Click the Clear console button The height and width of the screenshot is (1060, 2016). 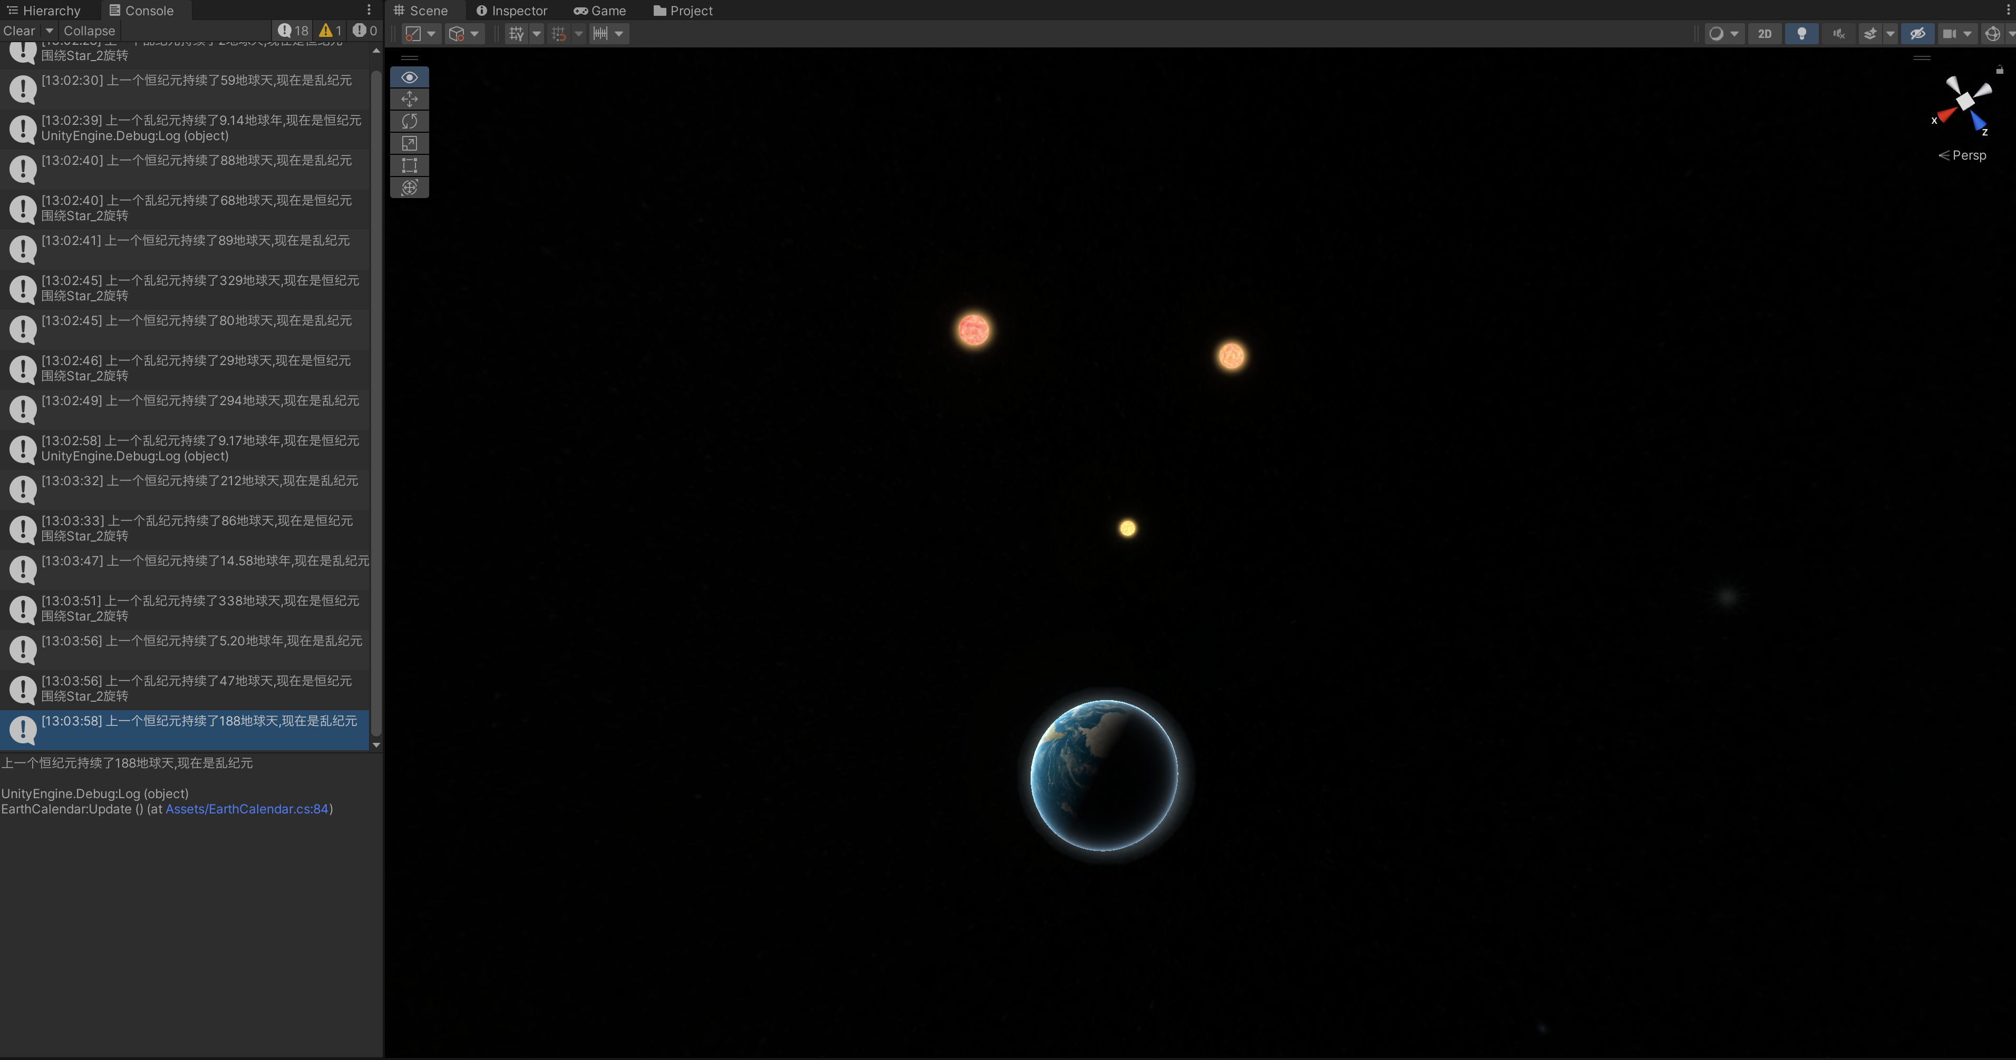20,31
